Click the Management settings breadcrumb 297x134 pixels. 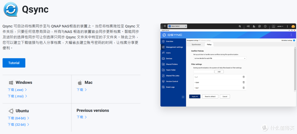192,41
